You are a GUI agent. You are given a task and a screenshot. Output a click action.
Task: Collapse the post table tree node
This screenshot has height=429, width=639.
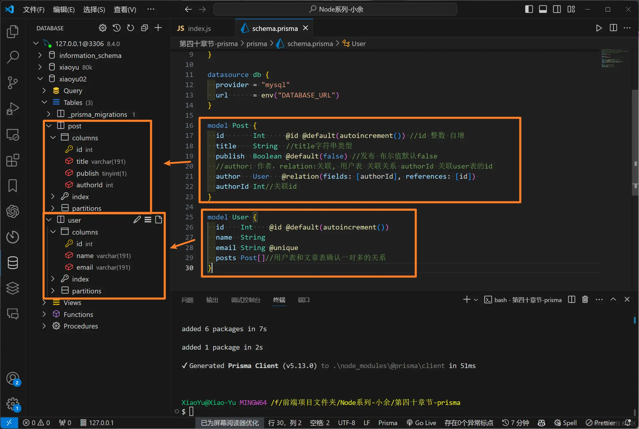pos(49,126)
